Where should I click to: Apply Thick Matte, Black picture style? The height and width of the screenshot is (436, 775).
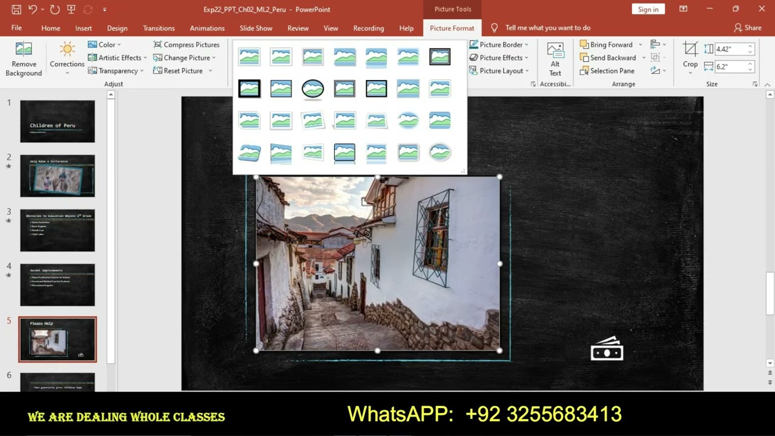coord(249,88)
